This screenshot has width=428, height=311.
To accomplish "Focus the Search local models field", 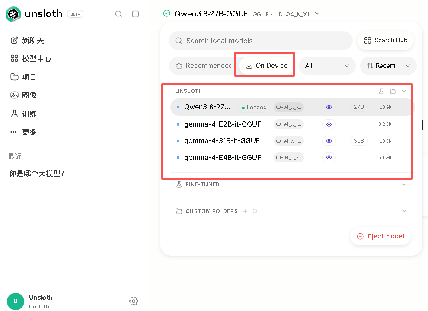I will (261, 41).
